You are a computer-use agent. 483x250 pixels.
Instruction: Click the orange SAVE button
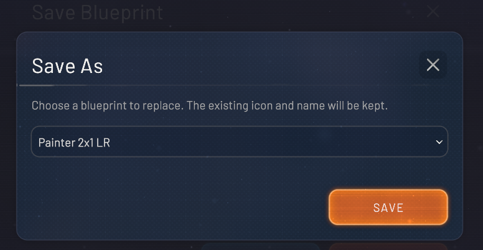[x=388, y=208]
